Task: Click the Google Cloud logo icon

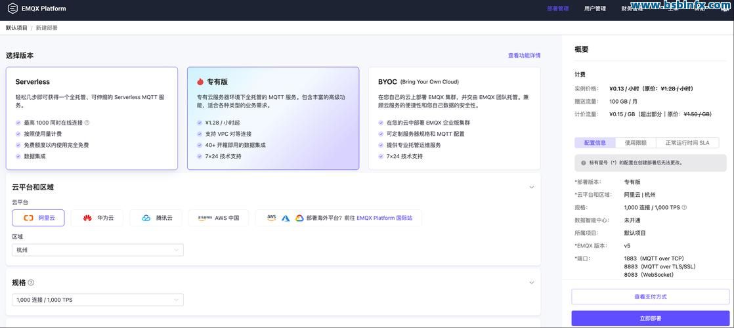Action: point(299,218)
